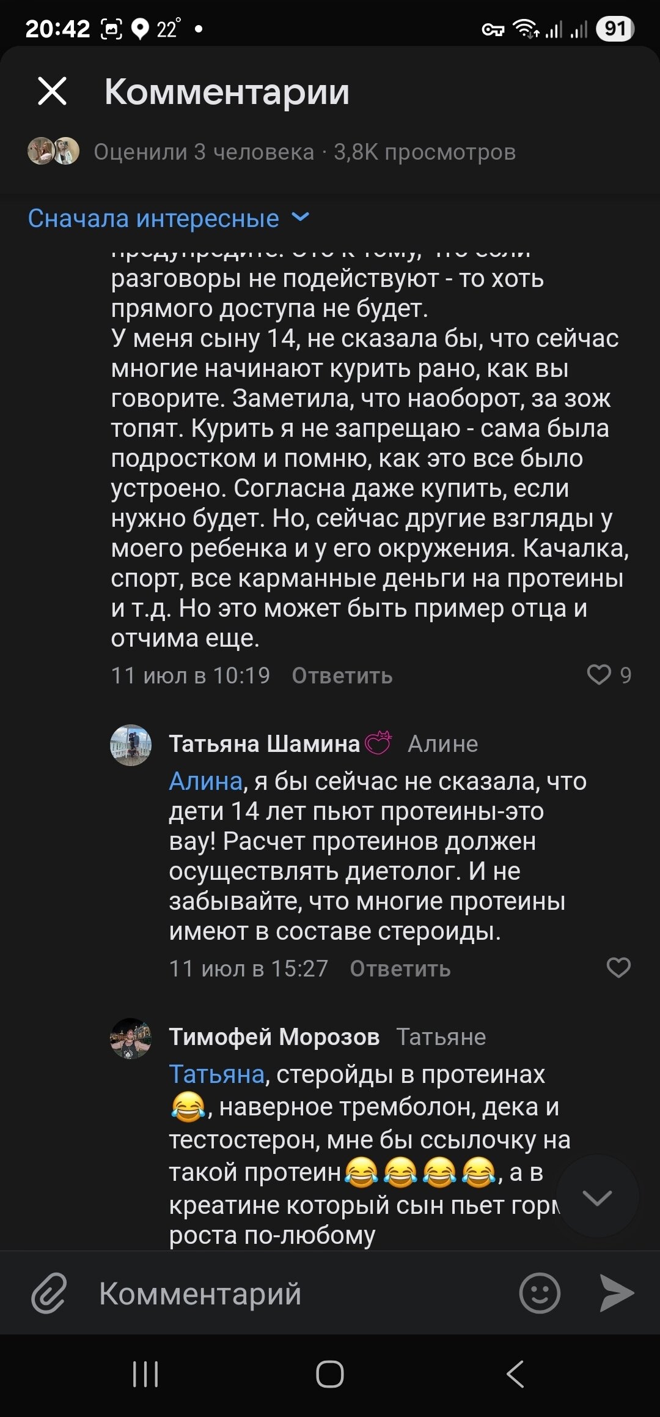Tap the scroll-down chevron floating button
The image size is (660, 1417).
597,1197
